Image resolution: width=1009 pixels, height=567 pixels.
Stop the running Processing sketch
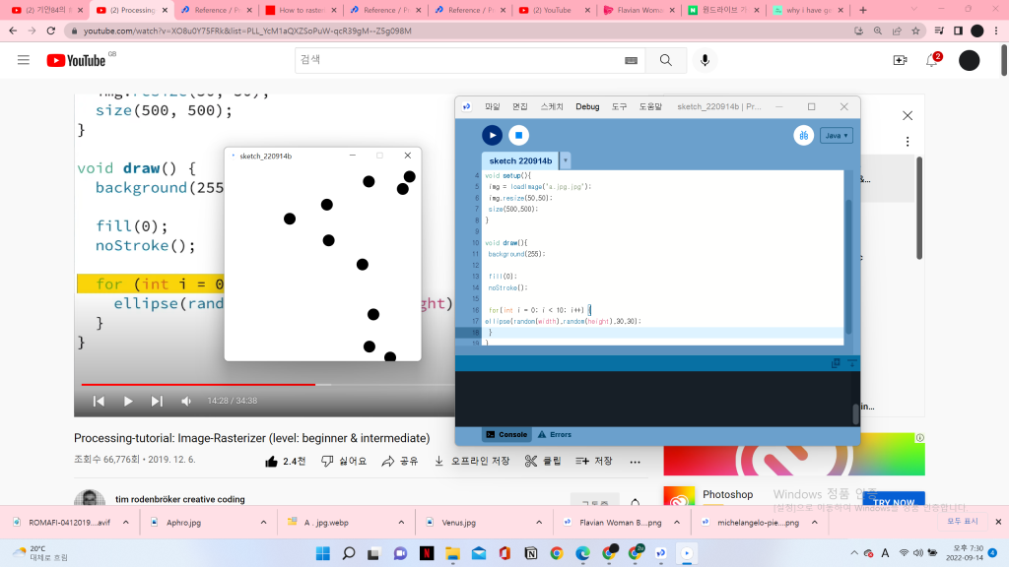518,135
